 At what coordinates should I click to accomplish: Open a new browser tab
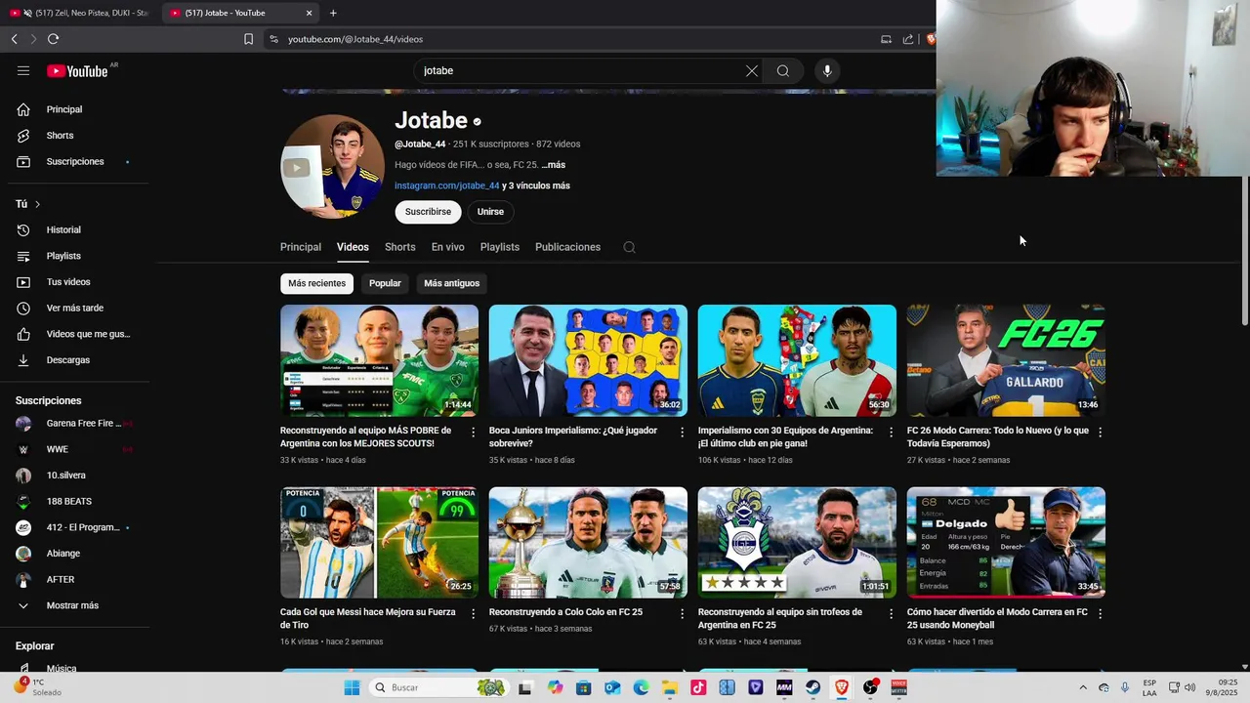tap(333, 13)
